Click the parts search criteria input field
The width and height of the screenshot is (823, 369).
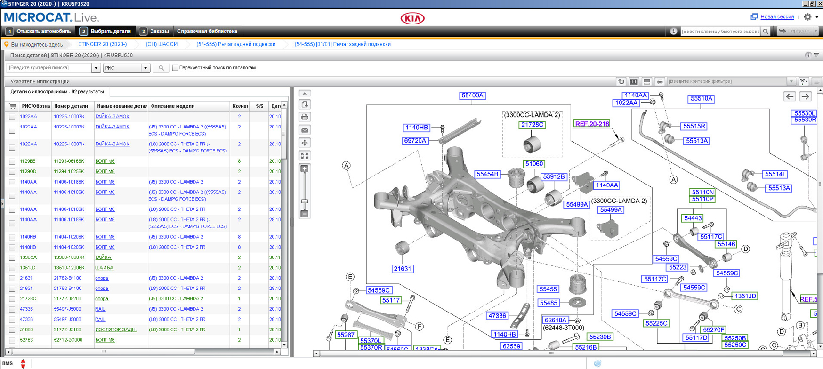49,68
